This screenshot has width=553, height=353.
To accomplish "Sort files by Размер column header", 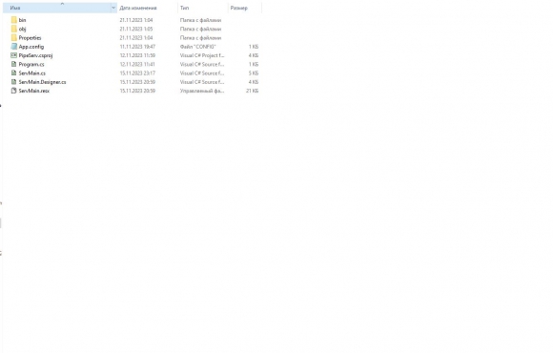I will point(239,8).
